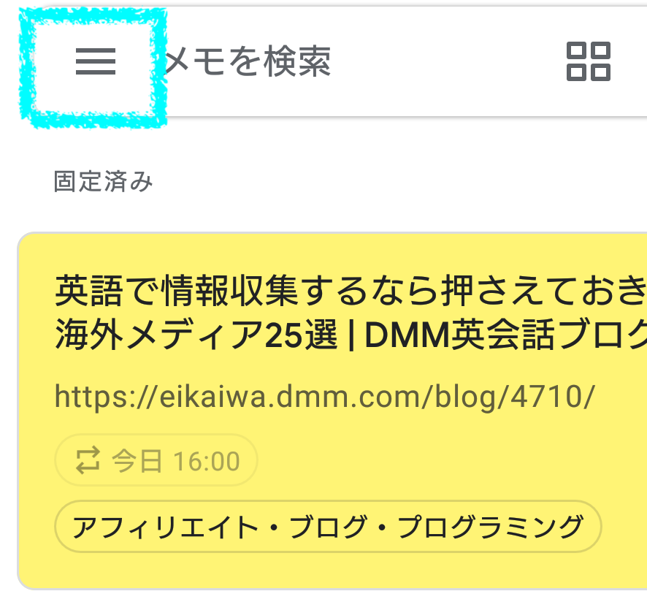Screen dimensions: 647x602
Task: Tap the 今日 16:00 reminder chip
Action: coord(156,460)
